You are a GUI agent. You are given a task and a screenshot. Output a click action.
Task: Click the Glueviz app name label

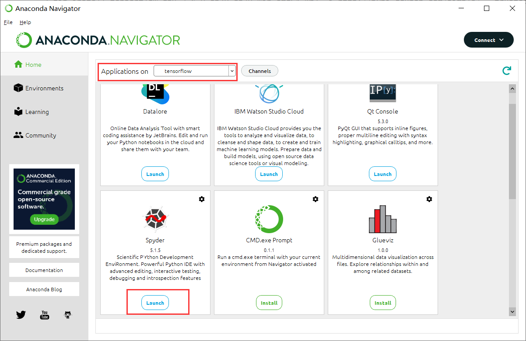pyautogui.click(x=383, y=240)
